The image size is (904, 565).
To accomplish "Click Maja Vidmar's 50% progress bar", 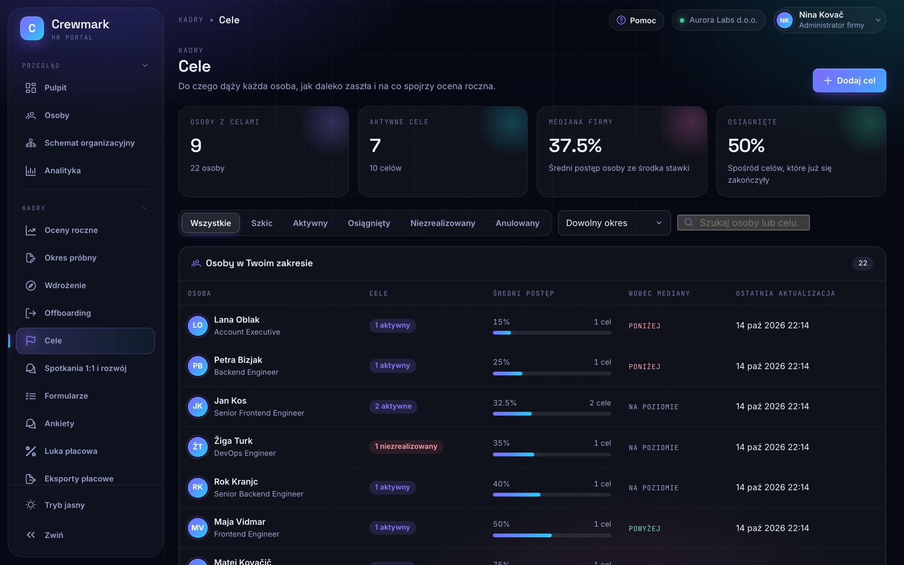I will [552, 535].
